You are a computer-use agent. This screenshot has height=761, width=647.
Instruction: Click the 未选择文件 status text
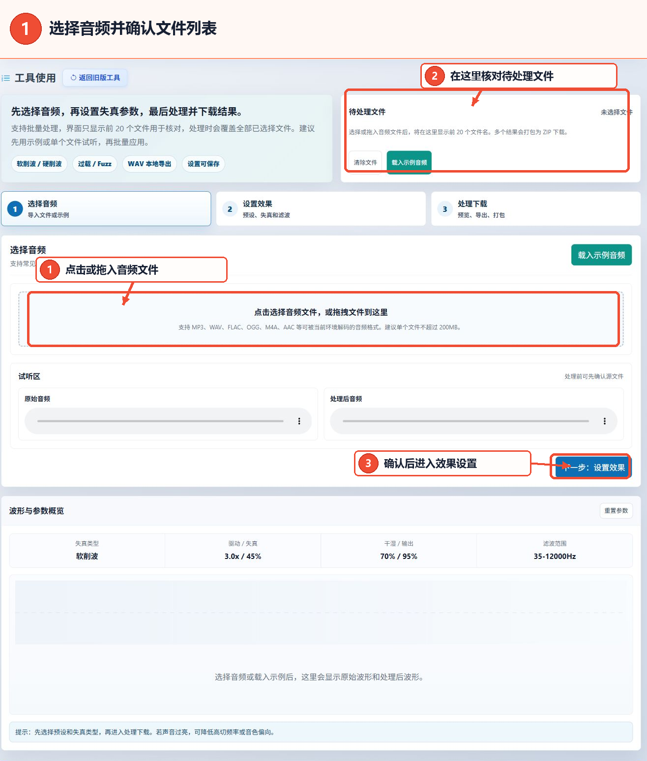tap(617, 112)
